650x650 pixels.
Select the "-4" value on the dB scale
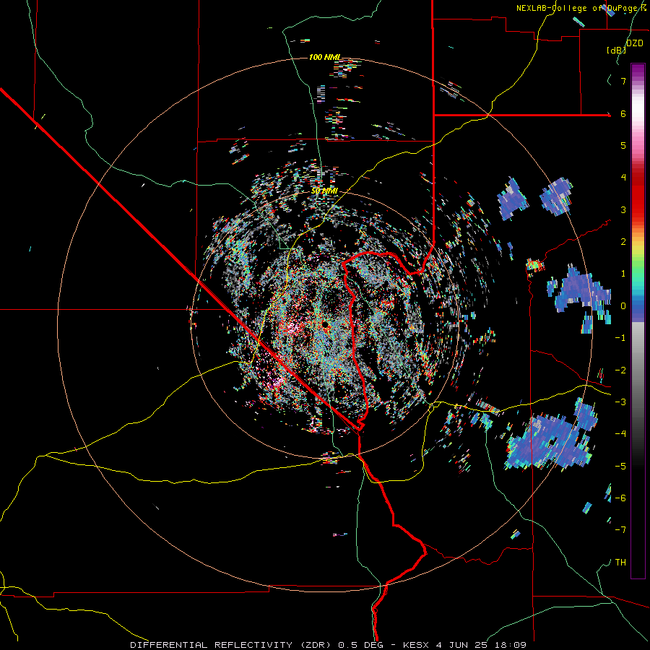[x=620, y=434]
